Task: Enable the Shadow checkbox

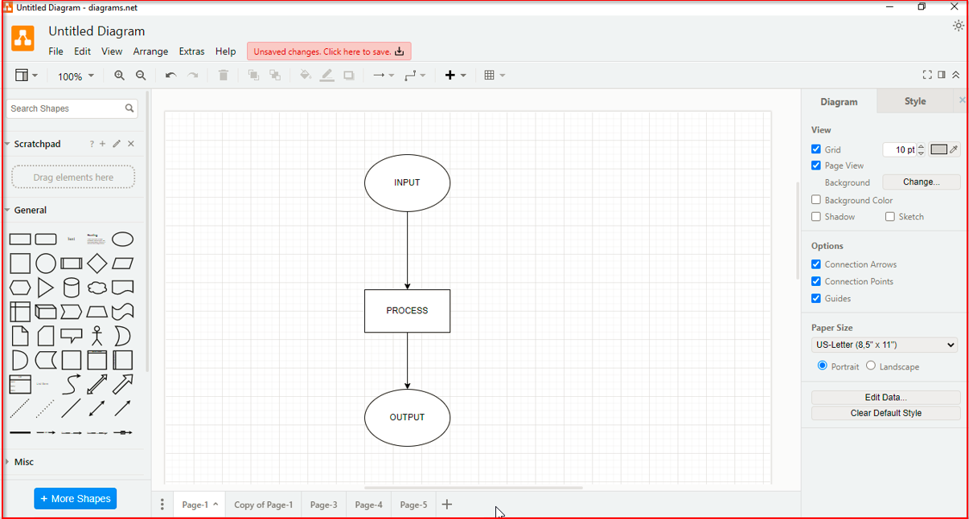Action: [816, 217]
